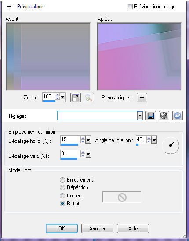The image size is (189, 241).
Task: Click the rotation angle dial control
Action: (x=171, y=145)
